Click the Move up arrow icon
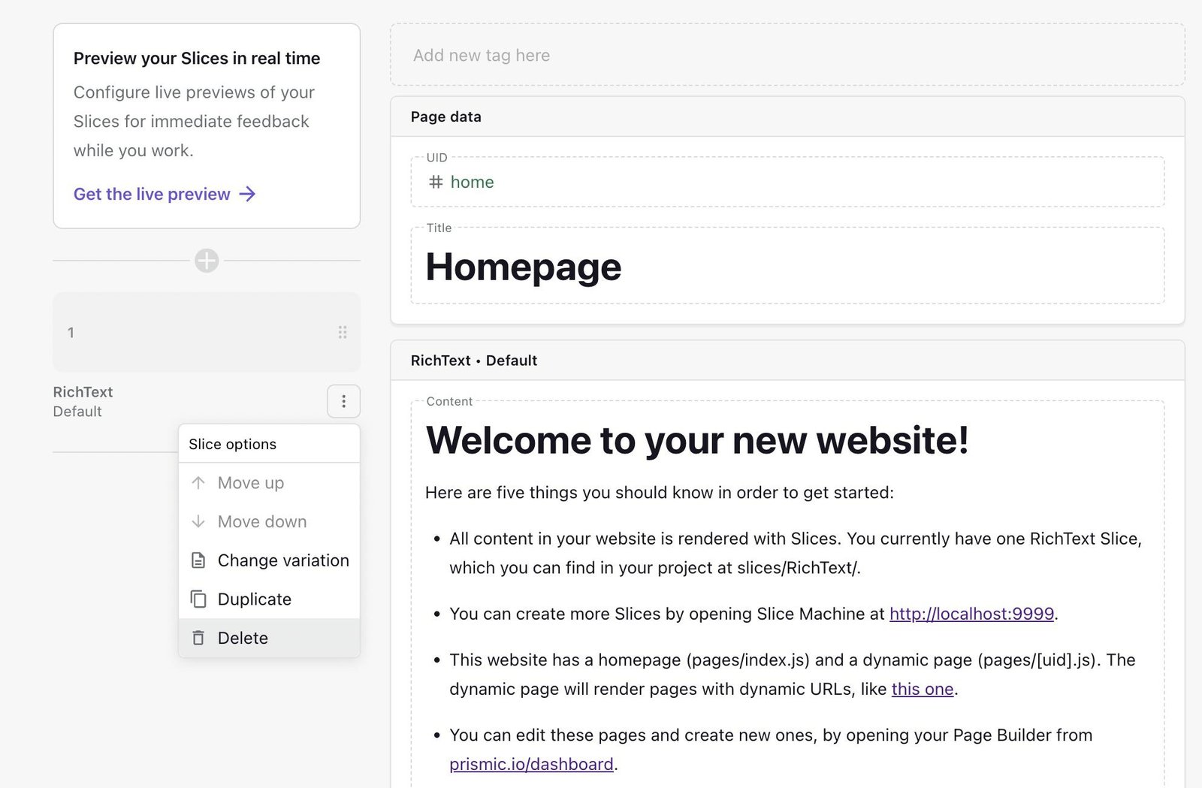1202x788 pixels. coord(198,483)
